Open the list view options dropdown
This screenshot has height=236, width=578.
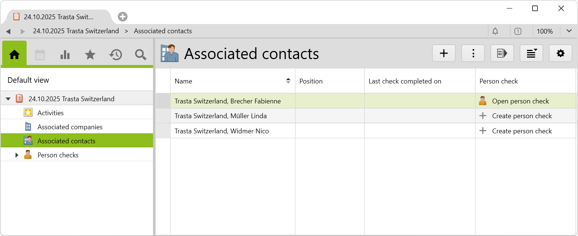pyautogui.click(x=531, y=54)
